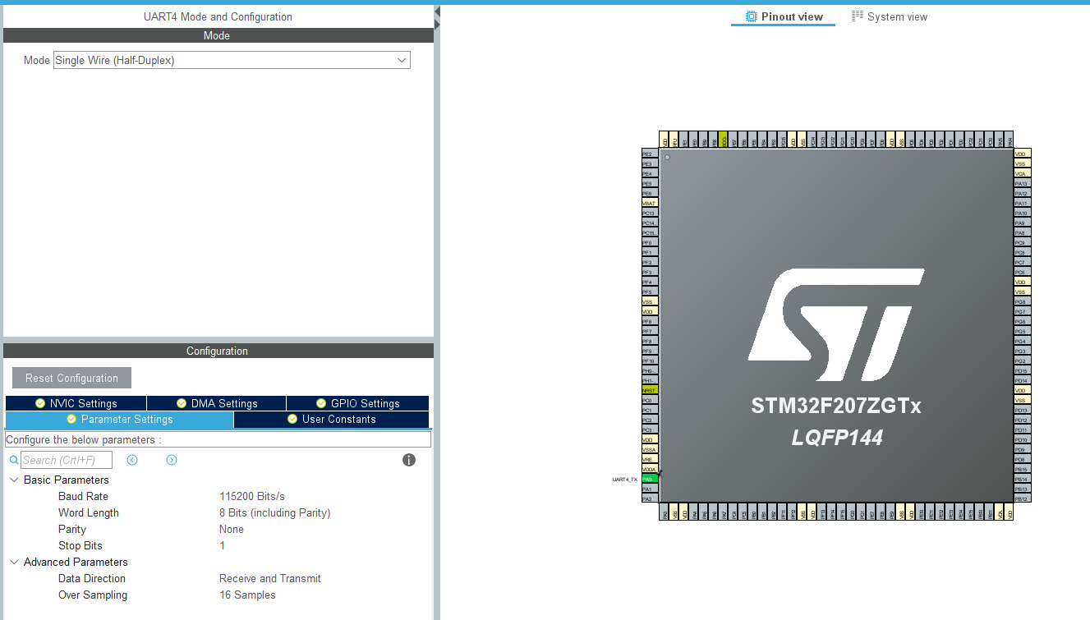The width and height of the screenshot is (1090, 620).
Task: Switch to the NVIC Settings tab
Action: (x=76, y=403)
